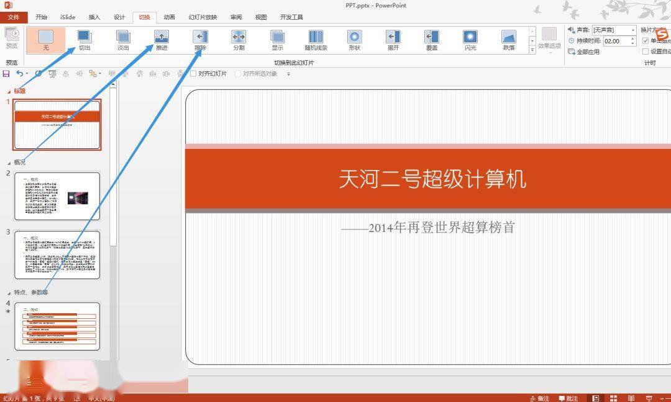Apply the 随机线条 (Random Bars) transition
The width and height of the screenshot is (671, 402).
coord(316,40)
